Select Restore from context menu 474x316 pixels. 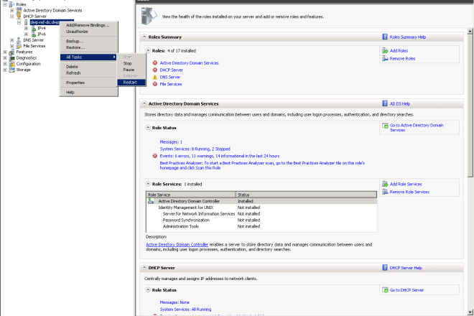tap(88, 47)
